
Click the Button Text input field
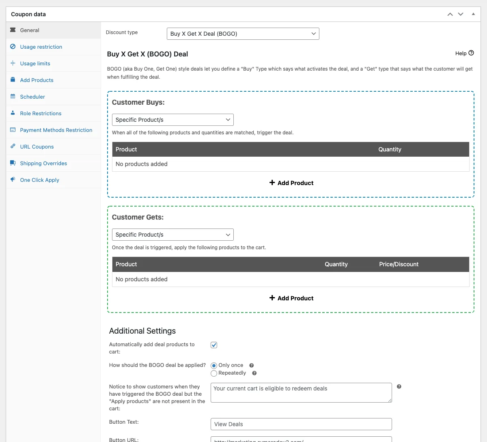301,424
